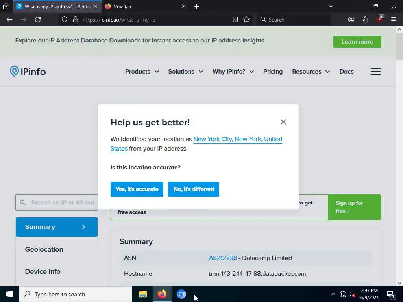This screenshot has width=403, height=302.
Task: Bookmark this page with the star icon
Action: pyautogui.click(x=246, y=20)
